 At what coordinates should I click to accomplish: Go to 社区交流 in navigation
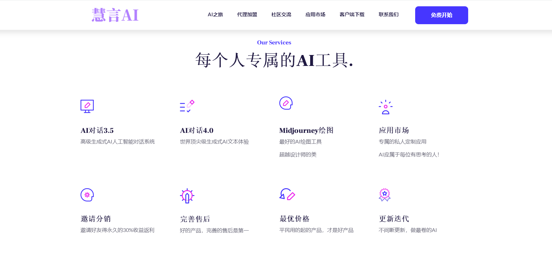281,15
